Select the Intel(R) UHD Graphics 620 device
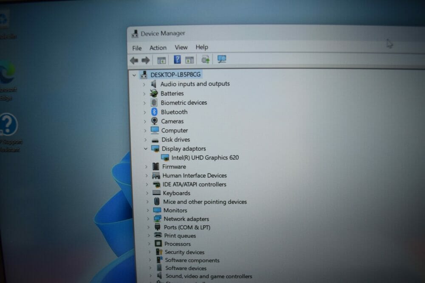The width and height of the screenshot is (425, 283). tap(205, 157)
